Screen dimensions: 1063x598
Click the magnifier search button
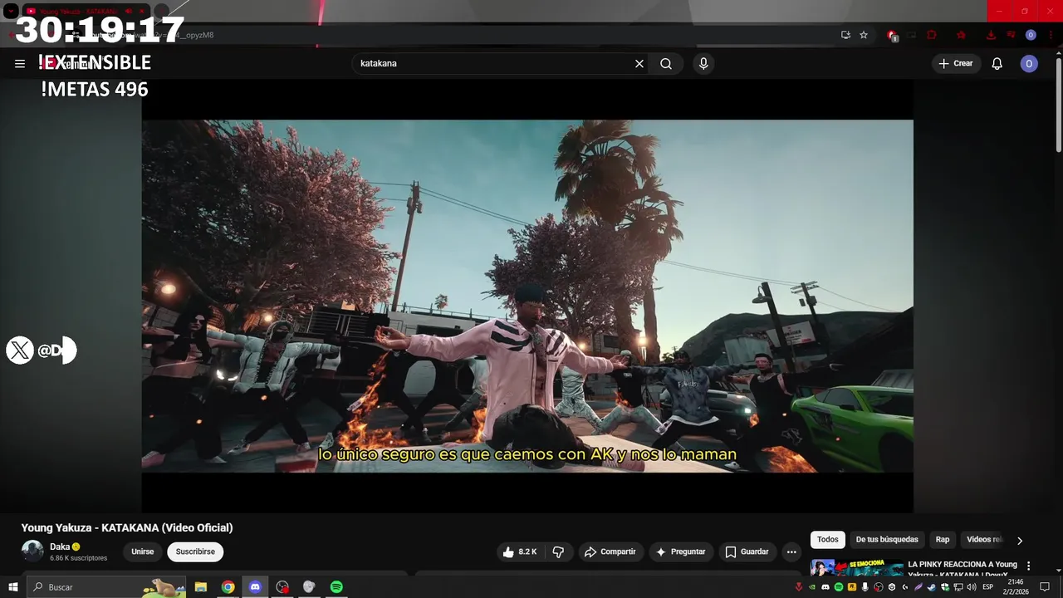[666, 63]
